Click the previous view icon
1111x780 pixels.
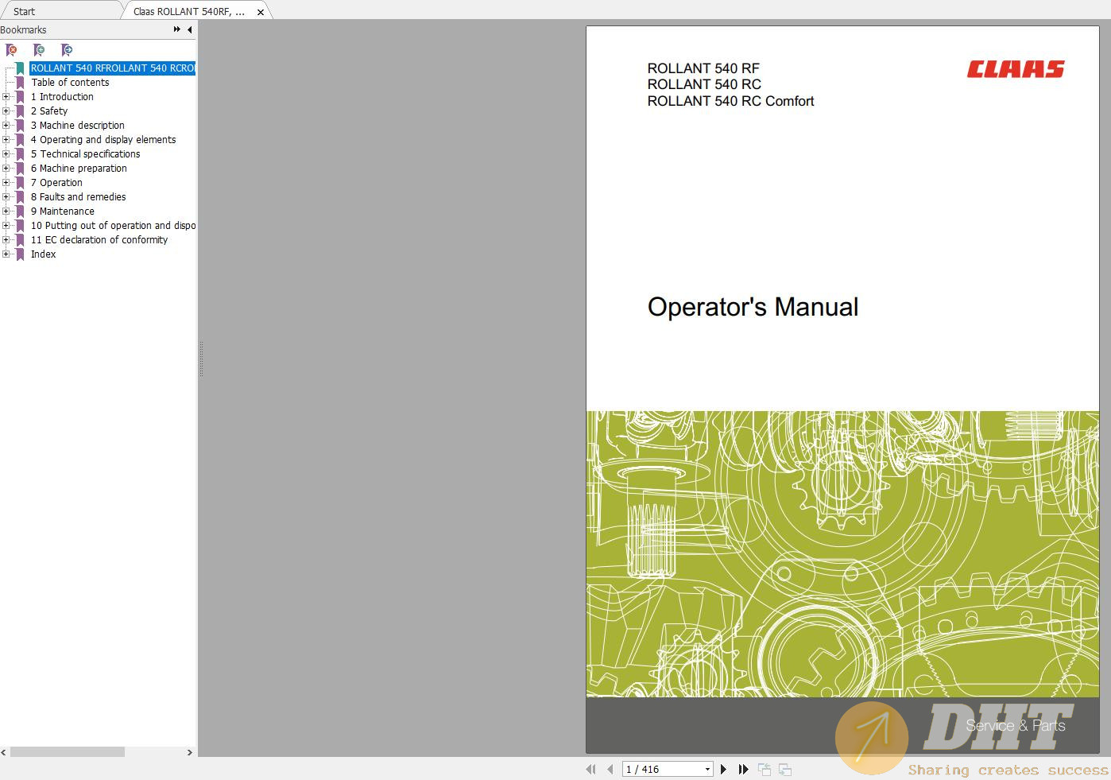[765, 769]
